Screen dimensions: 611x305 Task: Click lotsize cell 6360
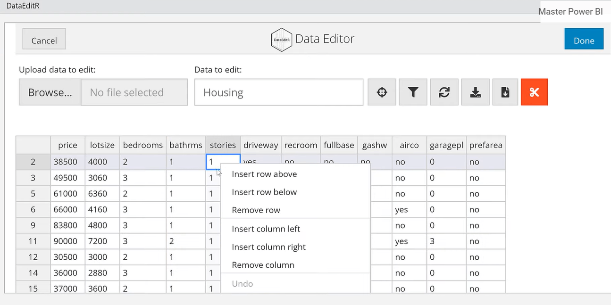pos(102,193)
